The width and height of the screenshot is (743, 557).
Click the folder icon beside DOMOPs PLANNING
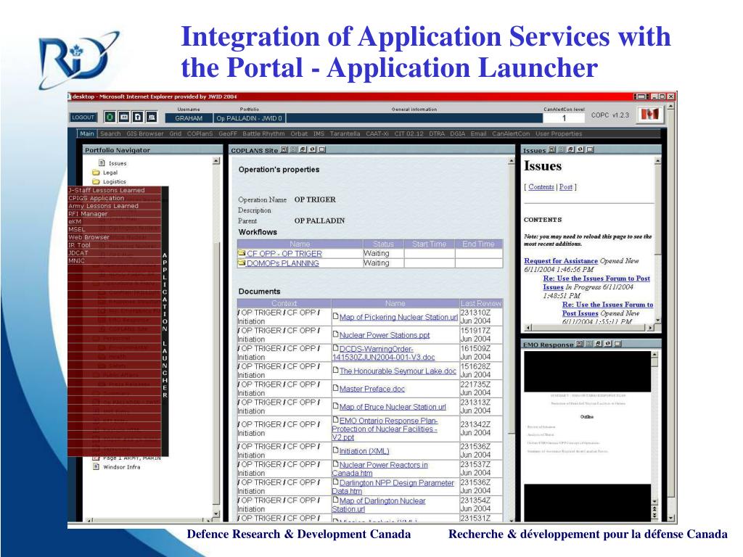click(x=242, y=263)
